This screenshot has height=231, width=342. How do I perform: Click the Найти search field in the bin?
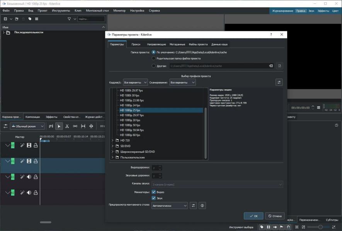91,19
